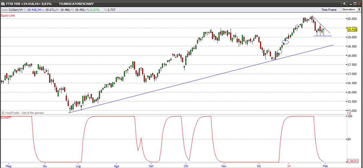Open the chart tools wrench icon
The width and height of the screenshot is (363, 168).
[x=344, y=4]
